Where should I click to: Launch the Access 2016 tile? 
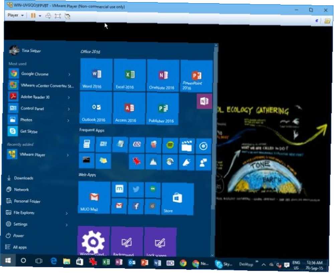129,108
